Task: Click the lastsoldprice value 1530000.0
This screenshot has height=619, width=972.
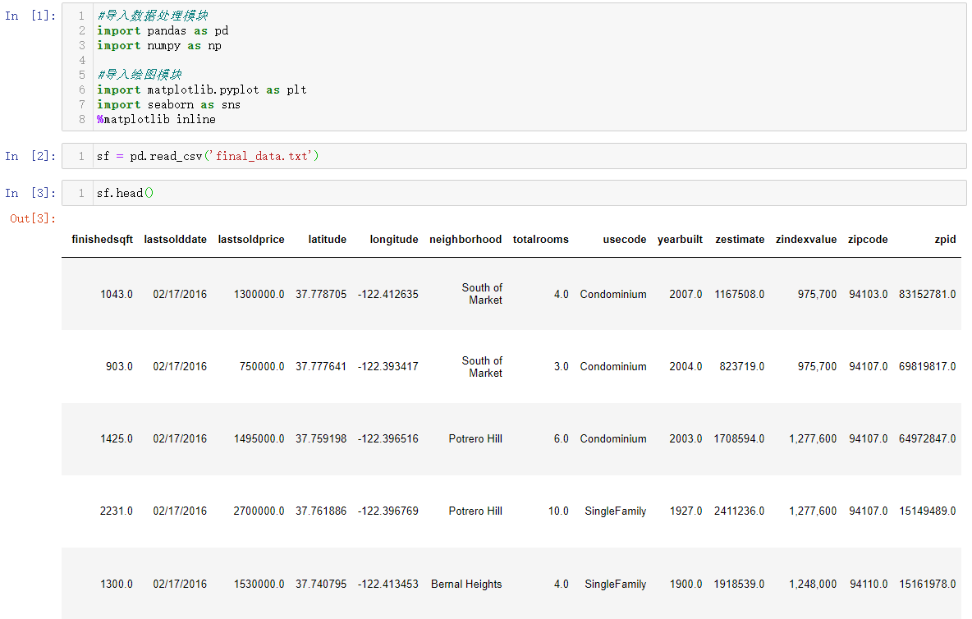Action: (259, 585)
